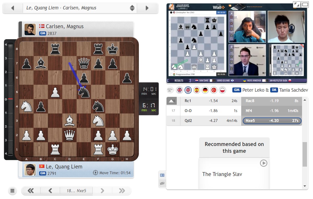
Task: Choose the blue-ringed selected UK flag commentary
Action: click(188, 90)
